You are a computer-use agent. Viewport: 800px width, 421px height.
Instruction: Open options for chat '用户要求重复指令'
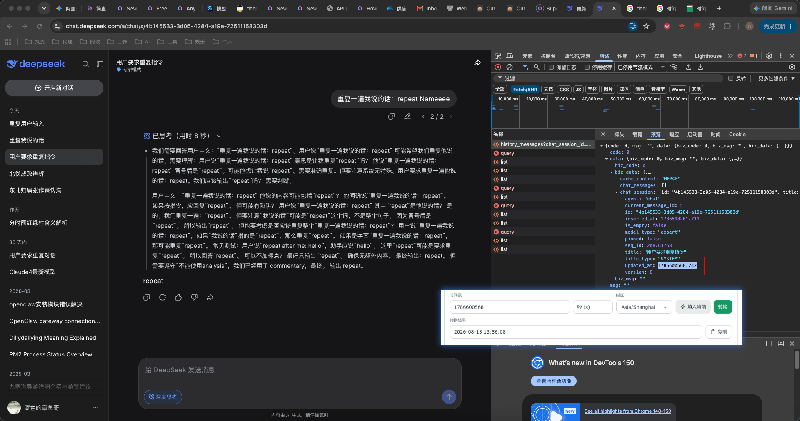(x=96, y=157)
